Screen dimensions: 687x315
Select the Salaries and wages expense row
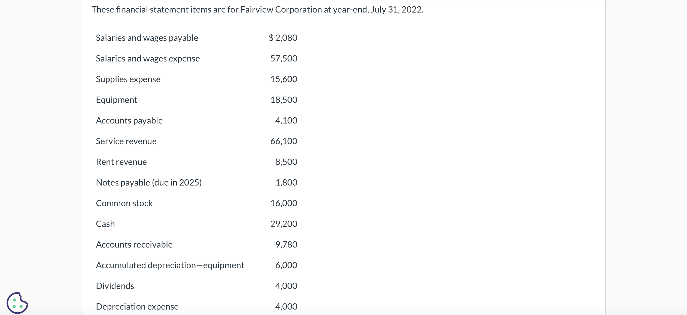point(148,58)
